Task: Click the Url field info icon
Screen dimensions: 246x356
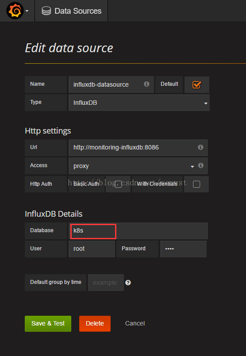Action: pos(200,147)
